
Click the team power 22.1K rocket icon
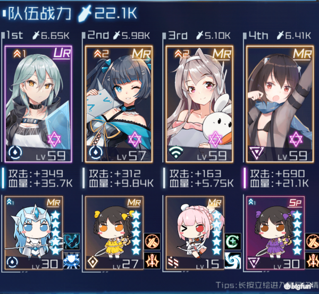tap(85, 14)
